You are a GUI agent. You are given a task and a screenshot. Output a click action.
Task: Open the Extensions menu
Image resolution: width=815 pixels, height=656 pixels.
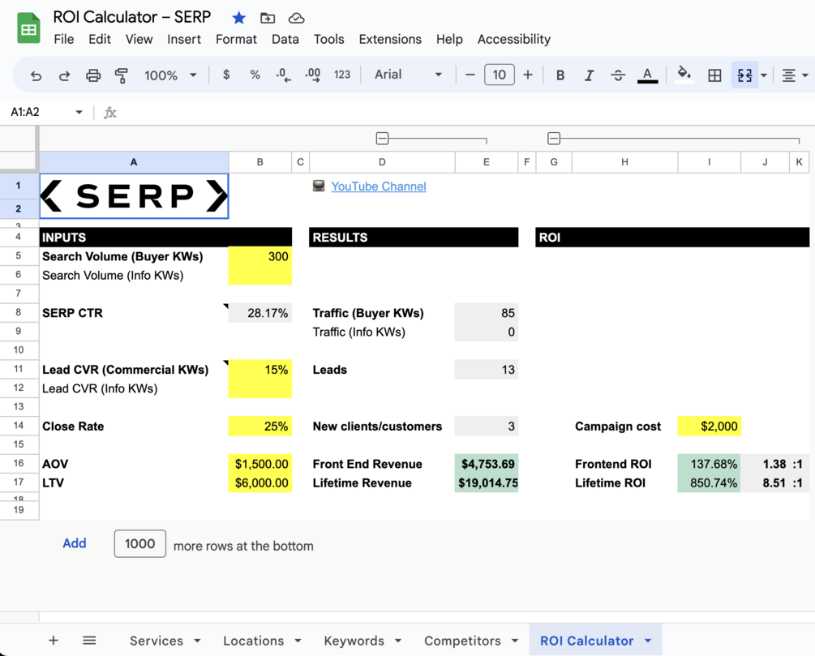coord(390,40)
